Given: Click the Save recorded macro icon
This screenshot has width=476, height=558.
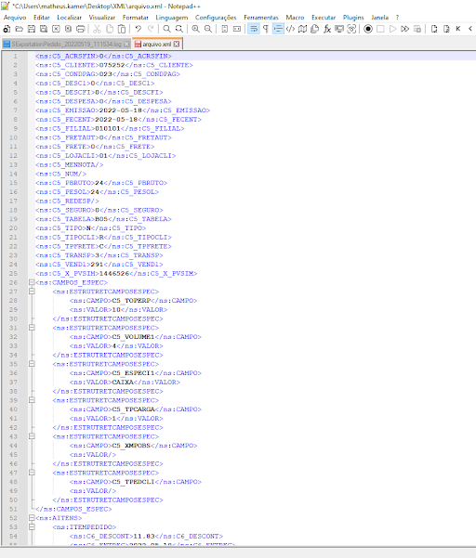Looking at the screenshot, I should [417, 29].
